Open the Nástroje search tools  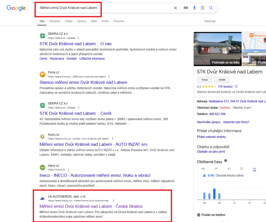[x=210, y=21]
